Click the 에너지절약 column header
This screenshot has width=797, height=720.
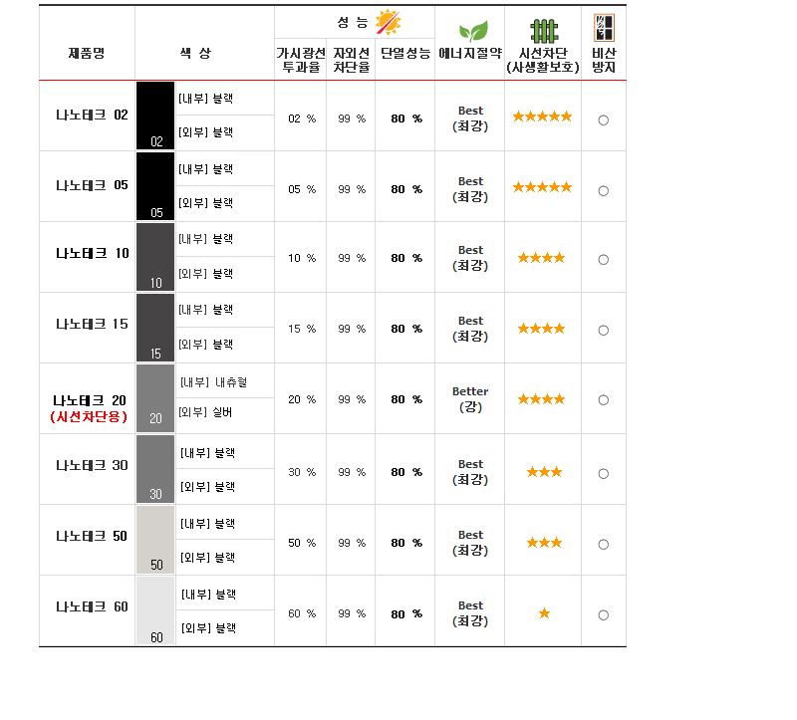click(x=470, y=53)
